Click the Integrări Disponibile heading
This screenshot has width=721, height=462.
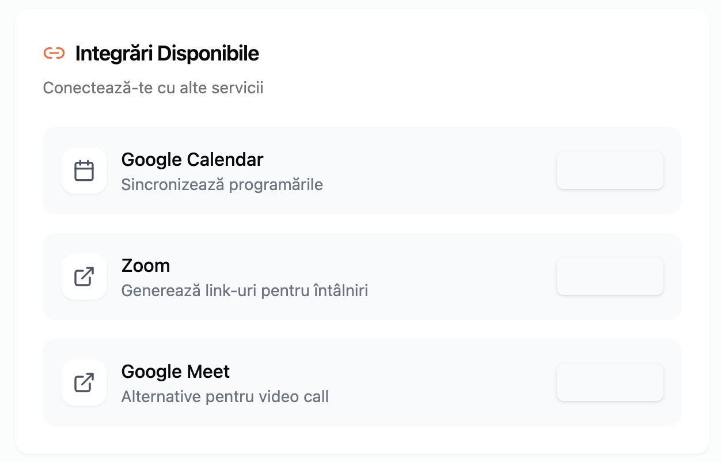coord(167,53)
